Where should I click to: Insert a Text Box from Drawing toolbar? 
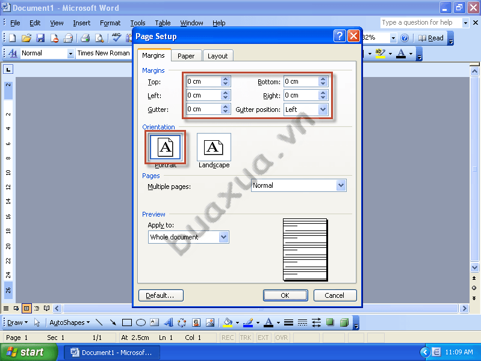pyautogui.click(x=154, y=322)
